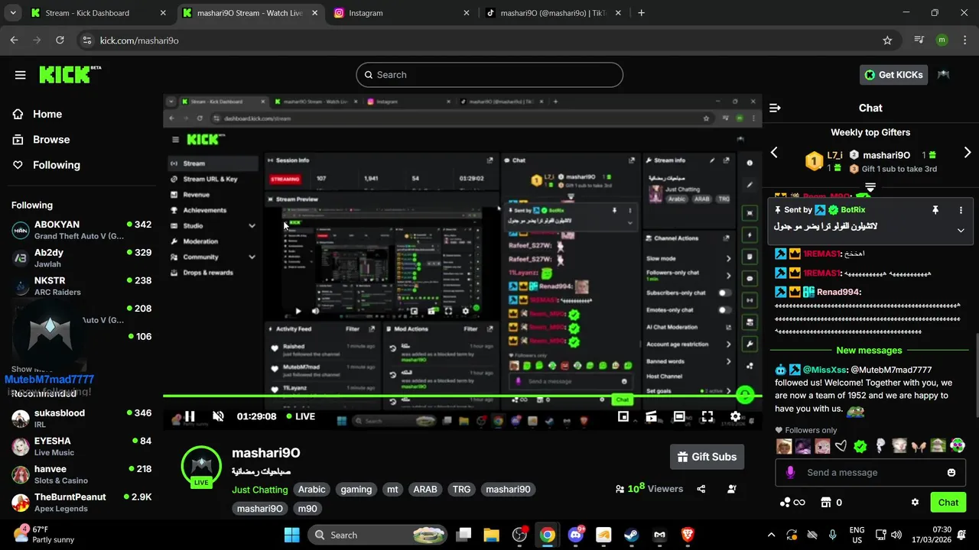Open player settings gear
Image resolution: width=979 pixels, height=550 pixels.
pos(735,416)
